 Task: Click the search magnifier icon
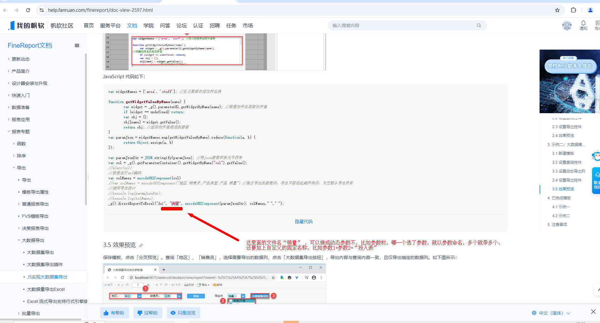click(479, 25)
